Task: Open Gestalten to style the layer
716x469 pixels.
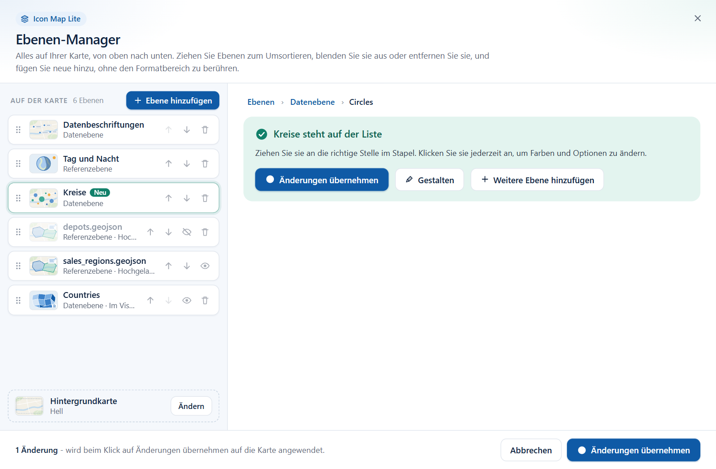Action: [x=430, y=180]
